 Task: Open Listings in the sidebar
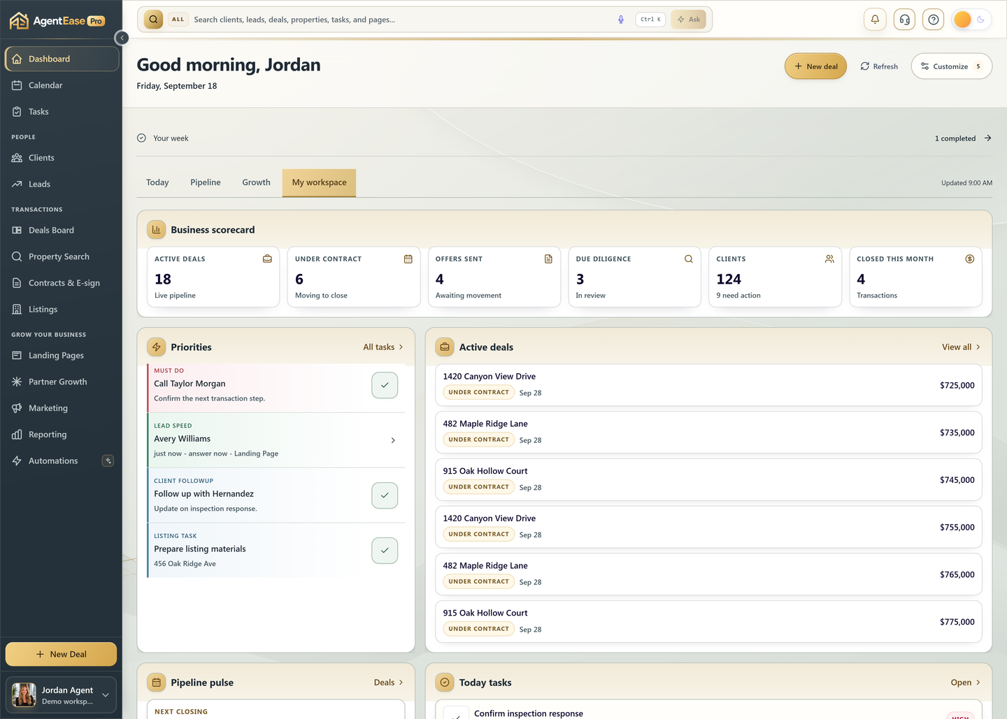click(x=62, y=310)
